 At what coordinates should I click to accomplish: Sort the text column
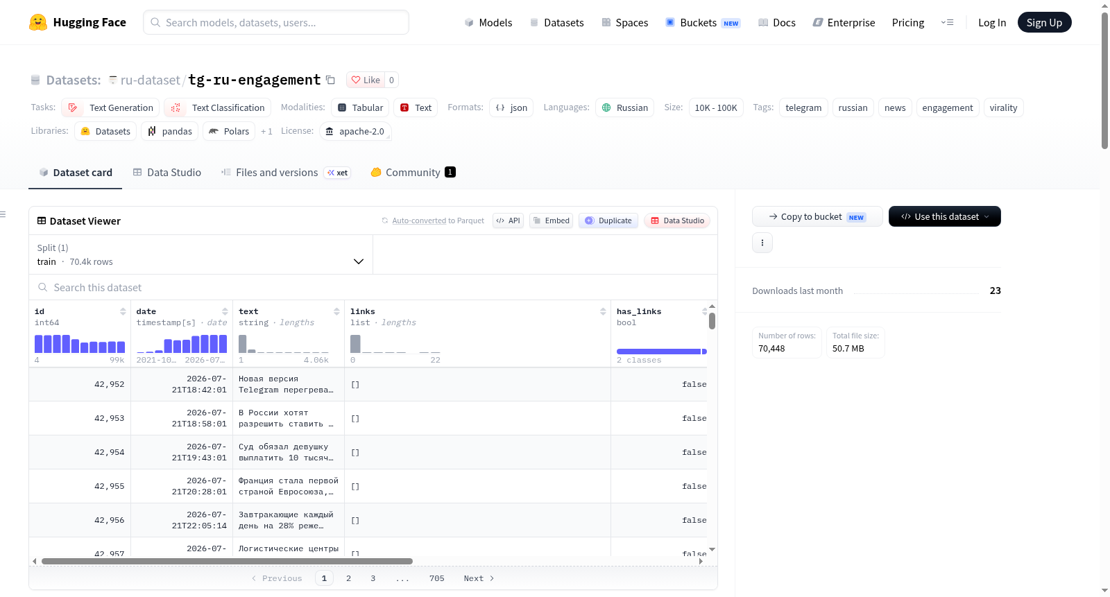pyautogui.click(x=336, y=311)
